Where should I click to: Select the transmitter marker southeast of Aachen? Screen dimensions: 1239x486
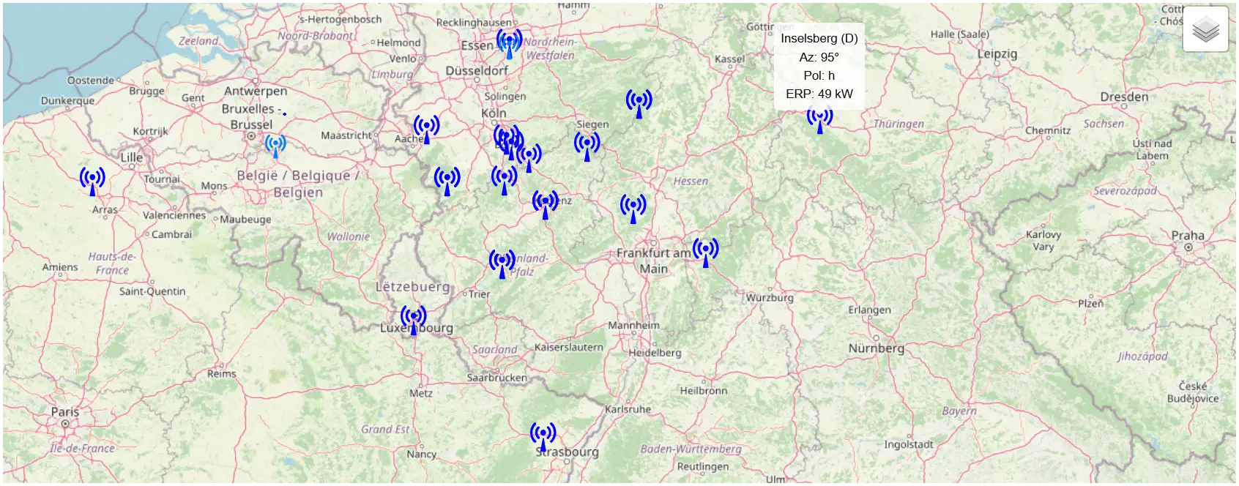coord(447,181)
